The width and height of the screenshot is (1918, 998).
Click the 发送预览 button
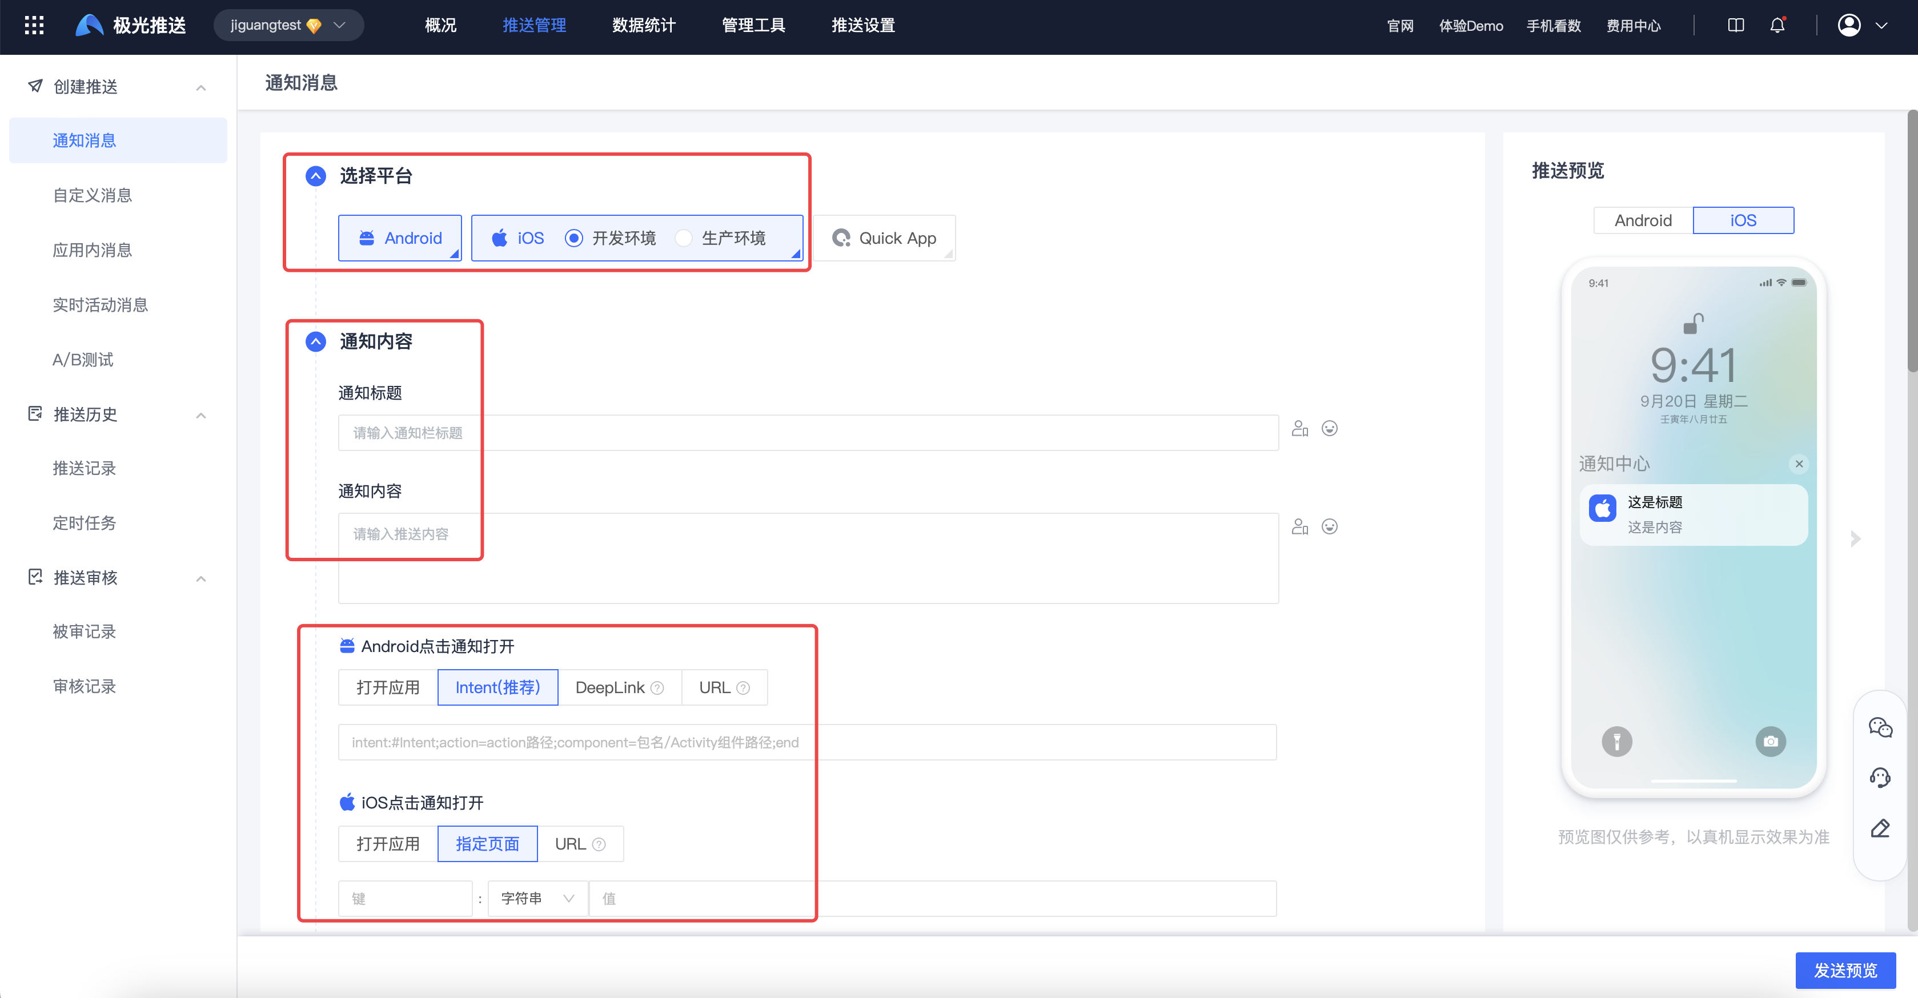(1846, 971)
